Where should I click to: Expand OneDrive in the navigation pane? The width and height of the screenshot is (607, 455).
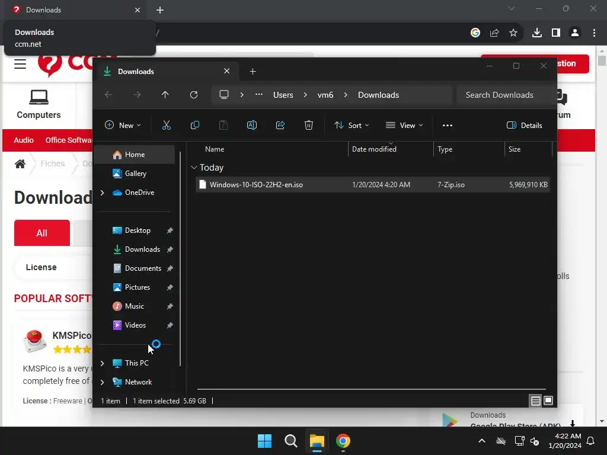(x=102, y=193)
